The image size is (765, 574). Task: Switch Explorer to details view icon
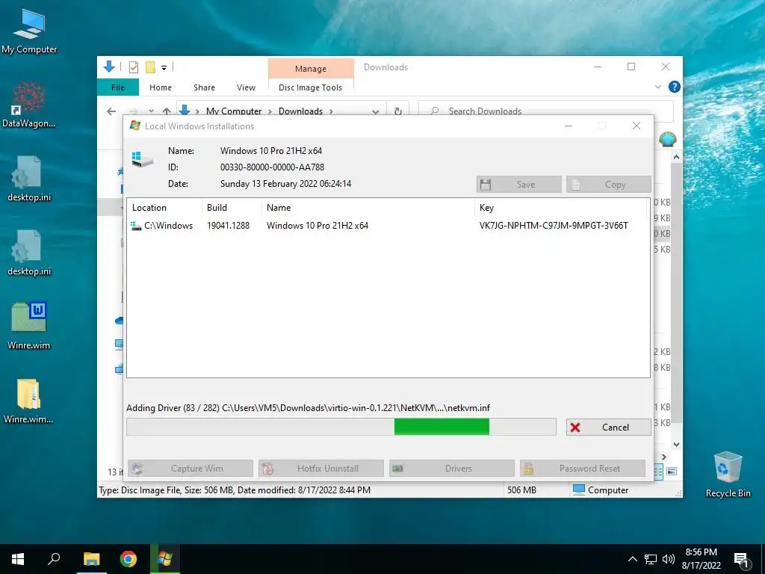658,471
